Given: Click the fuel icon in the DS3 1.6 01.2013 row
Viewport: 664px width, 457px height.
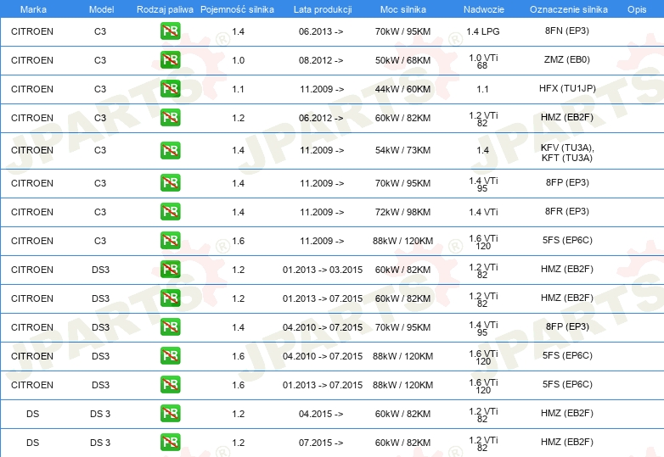Looking at the screenshot, I should [x=170, y=384].
